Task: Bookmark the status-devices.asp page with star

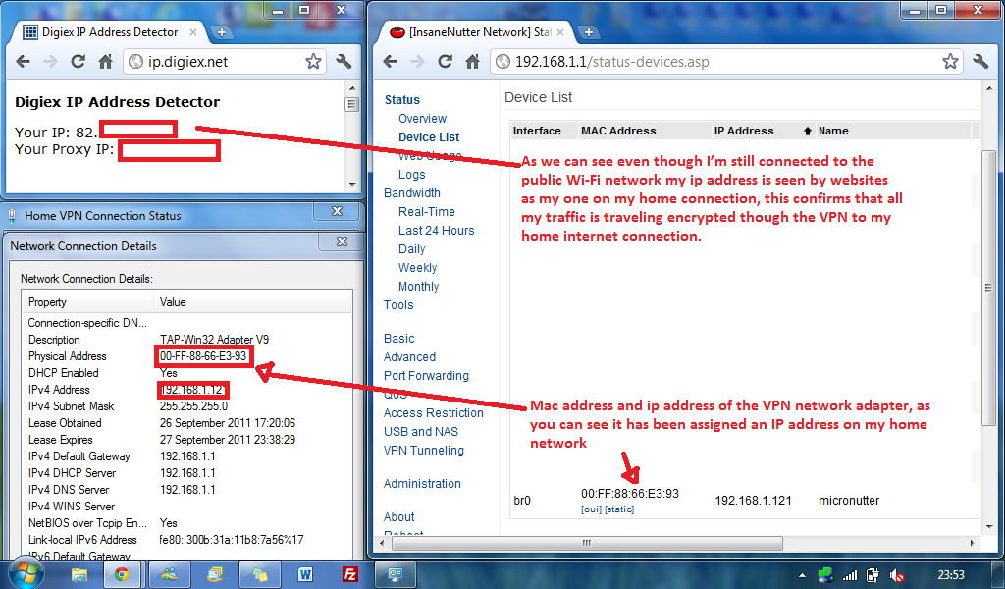Action: (x=950, y=62)
